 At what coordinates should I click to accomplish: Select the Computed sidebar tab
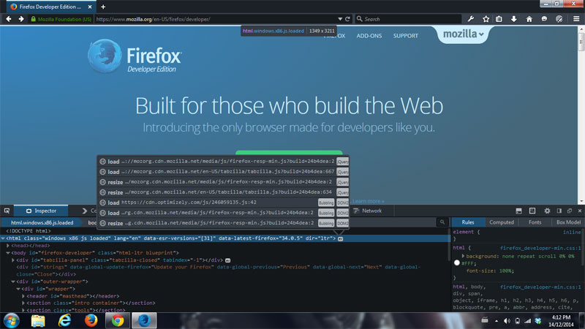coord(502,222)
